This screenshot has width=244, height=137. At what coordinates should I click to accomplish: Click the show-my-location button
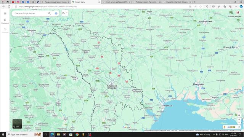(x=239, y=115)
